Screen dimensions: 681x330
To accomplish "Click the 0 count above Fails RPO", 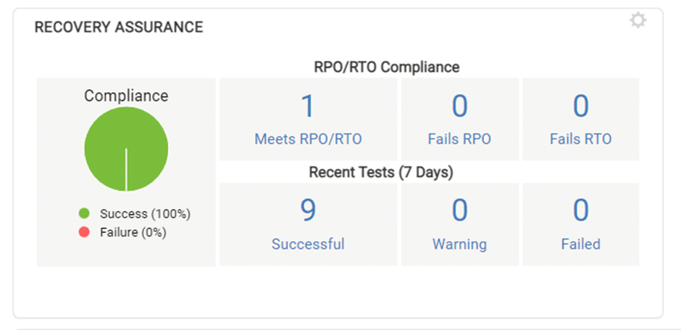I will tap(459, 106).
